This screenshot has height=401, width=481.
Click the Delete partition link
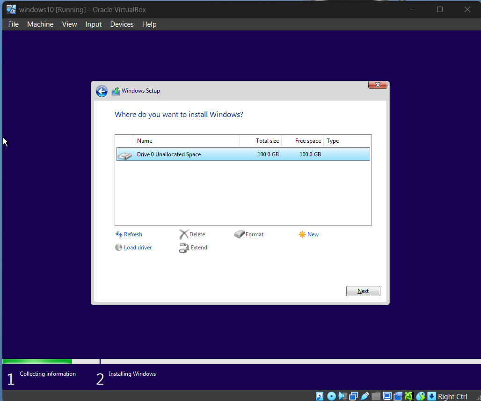click(x=197, y=234)
